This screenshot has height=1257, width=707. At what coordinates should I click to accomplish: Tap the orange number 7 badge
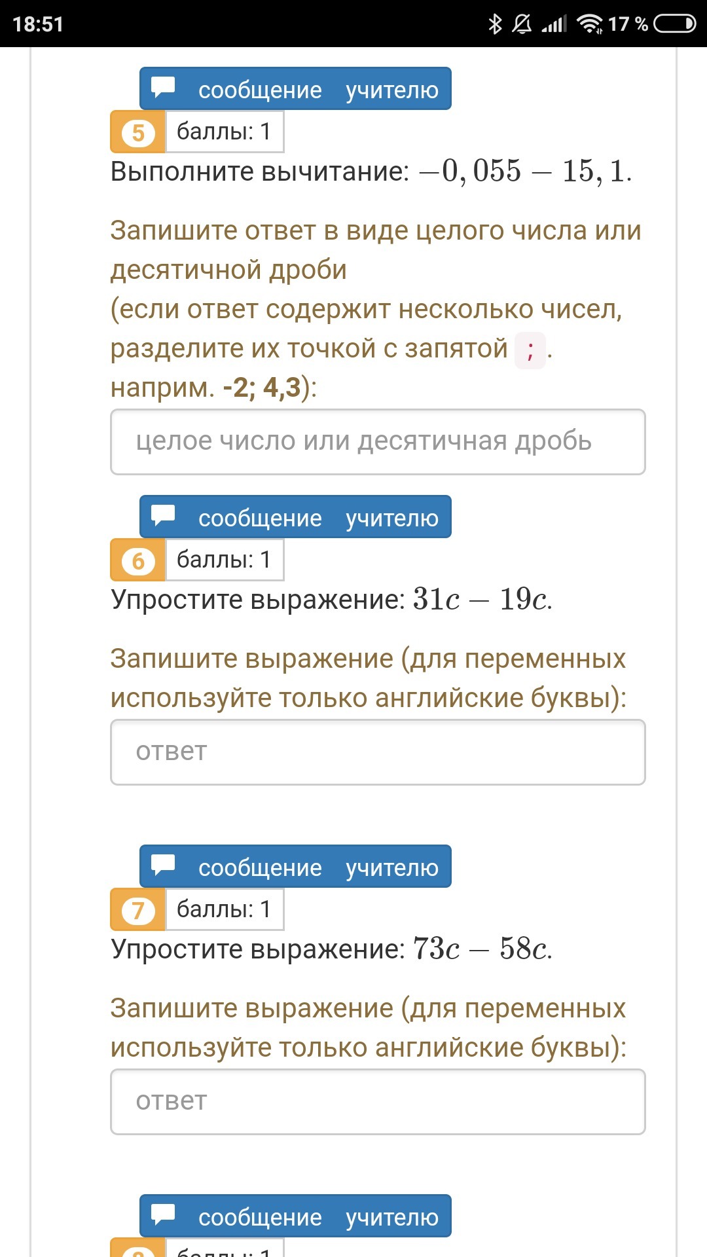coord(138,910)
